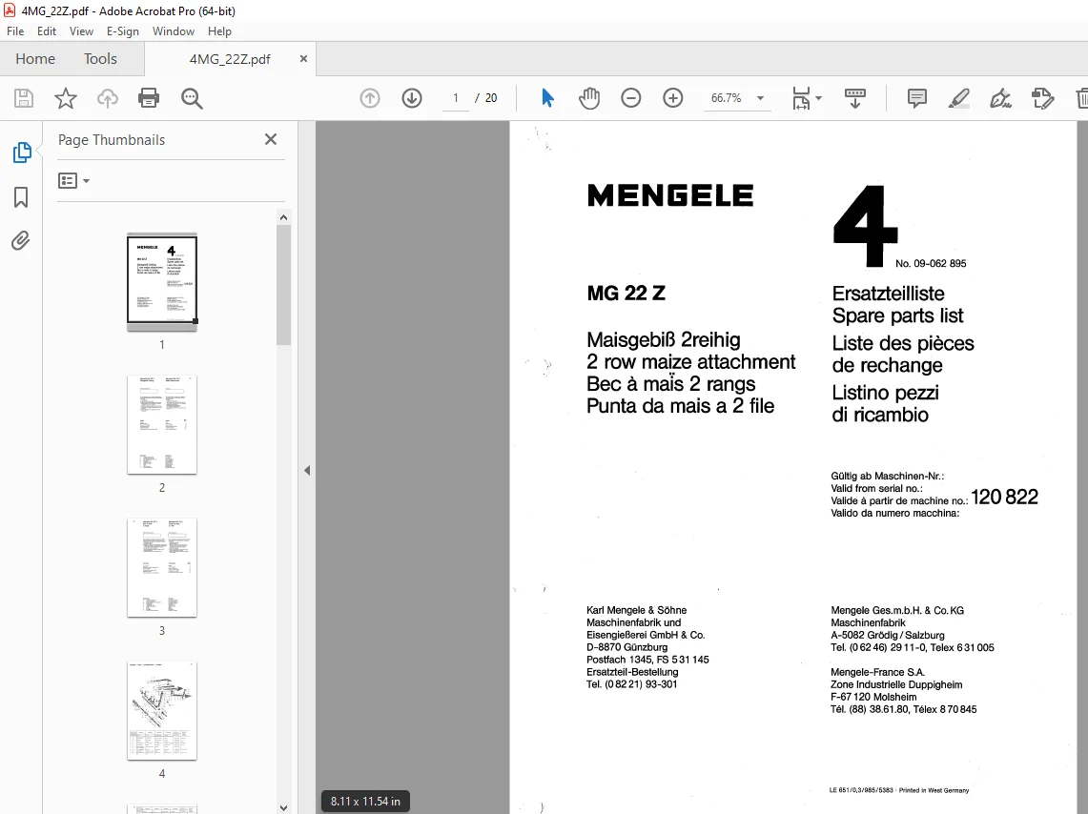1088x814 pixels.
Task: Add the file to starred favorites
Action: point(66,98)
